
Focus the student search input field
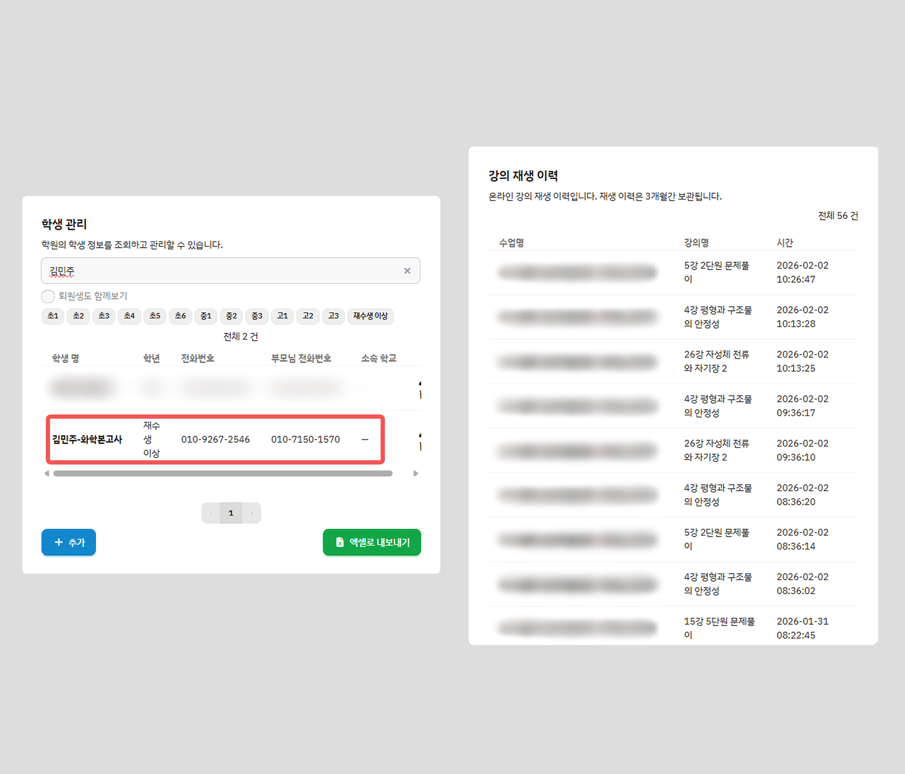click(x=218, y=271)
